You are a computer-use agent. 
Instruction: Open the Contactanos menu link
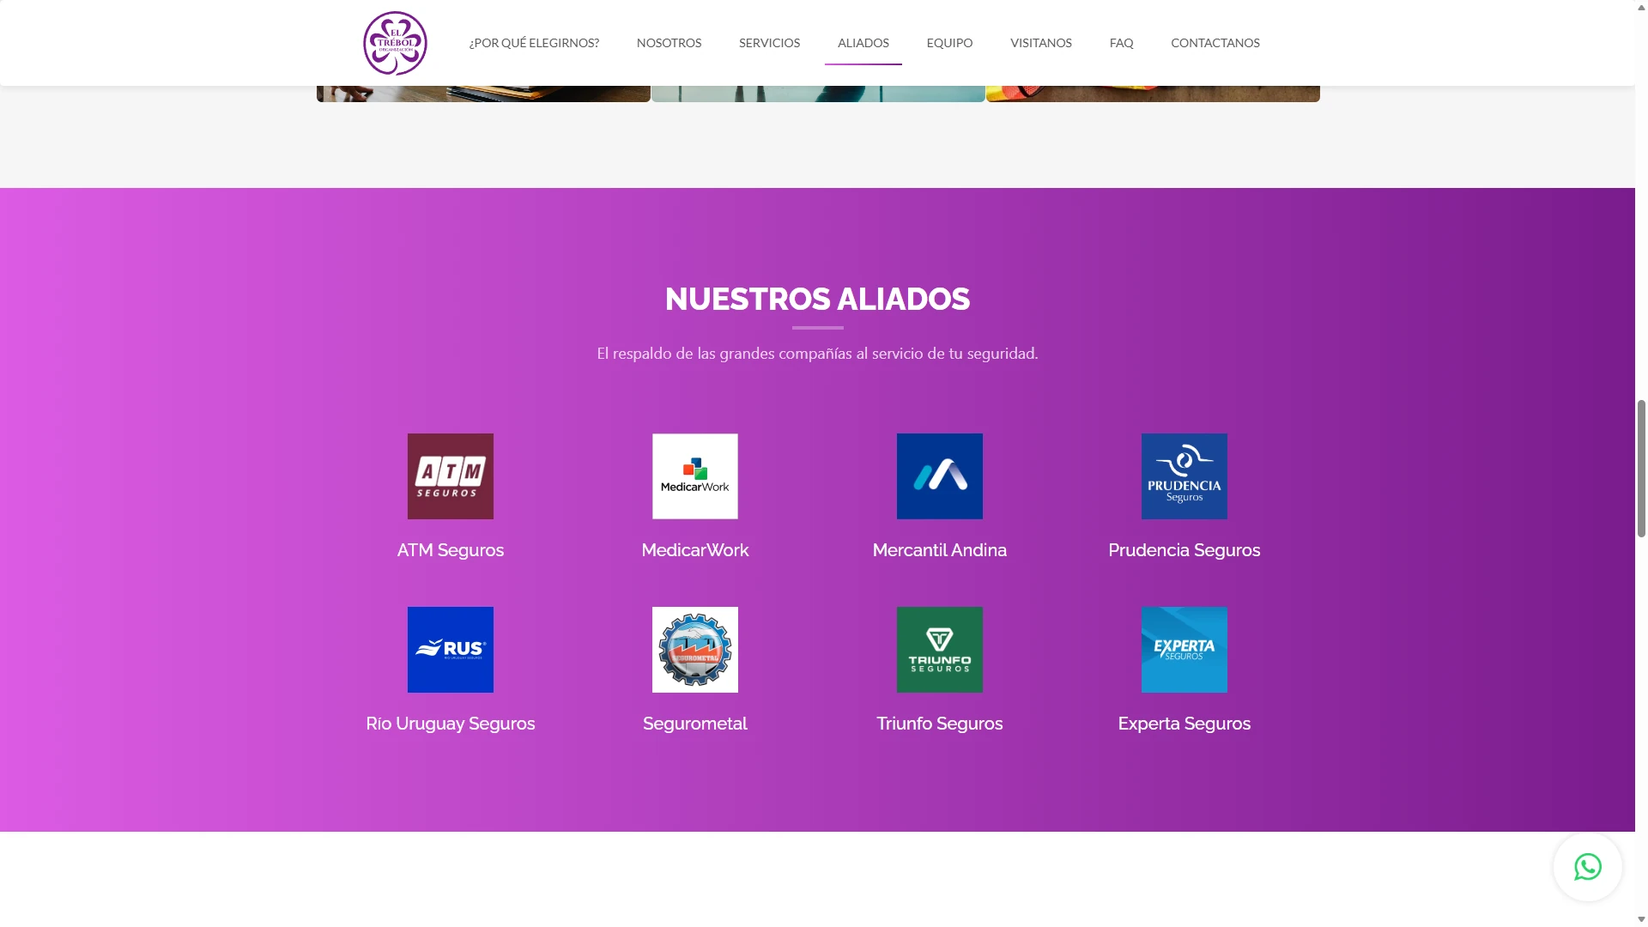pyautogui.click(x=1215, y=43)
